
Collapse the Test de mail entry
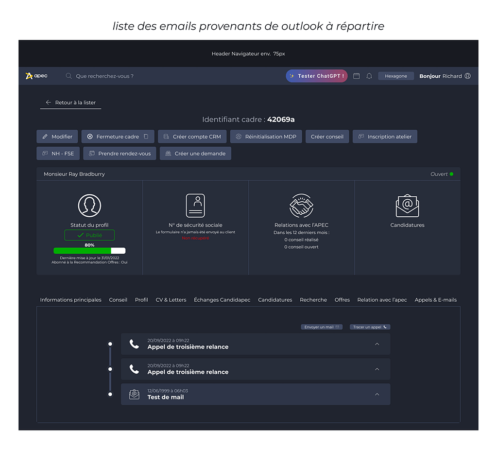(x=377, y=395)
